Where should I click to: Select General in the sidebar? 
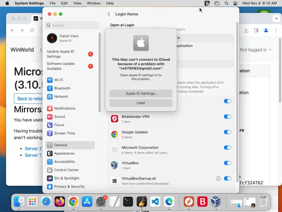[70, 145]
